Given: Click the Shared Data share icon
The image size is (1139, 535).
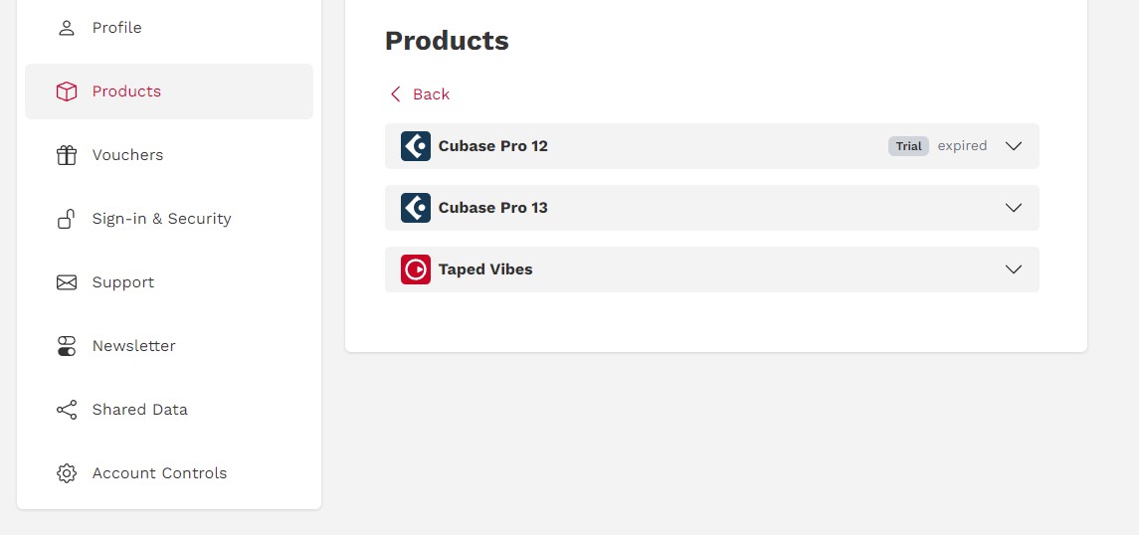Looking at the screenshot, I should coord(67,410).
